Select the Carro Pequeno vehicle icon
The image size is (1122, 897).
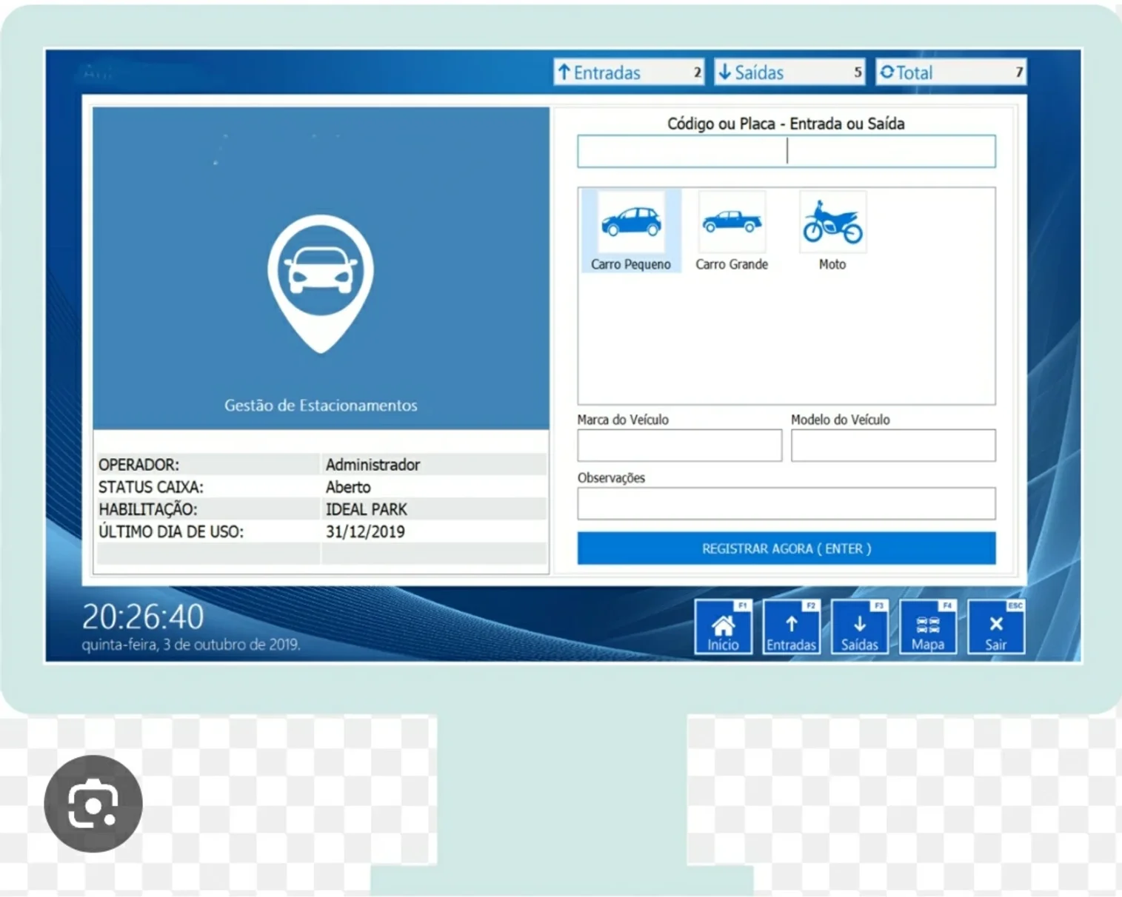click(x=631, y=231)
